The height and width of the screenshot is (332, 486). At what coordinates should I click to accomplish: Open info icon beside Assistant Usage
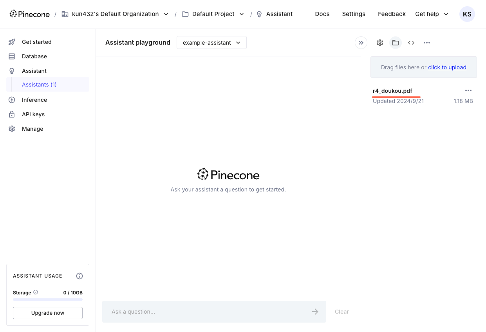(x=79, y=276)
